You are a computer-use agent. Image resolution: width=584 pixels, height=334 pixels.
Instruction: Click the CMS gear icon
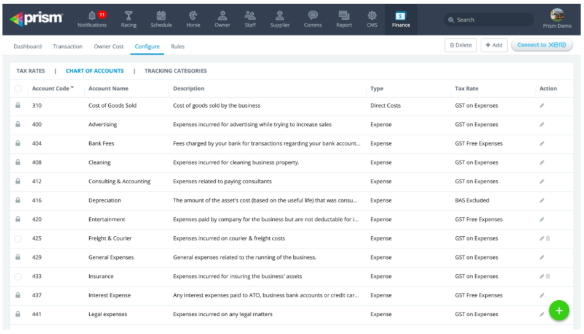pyautogui.click(x=372, y=15)
